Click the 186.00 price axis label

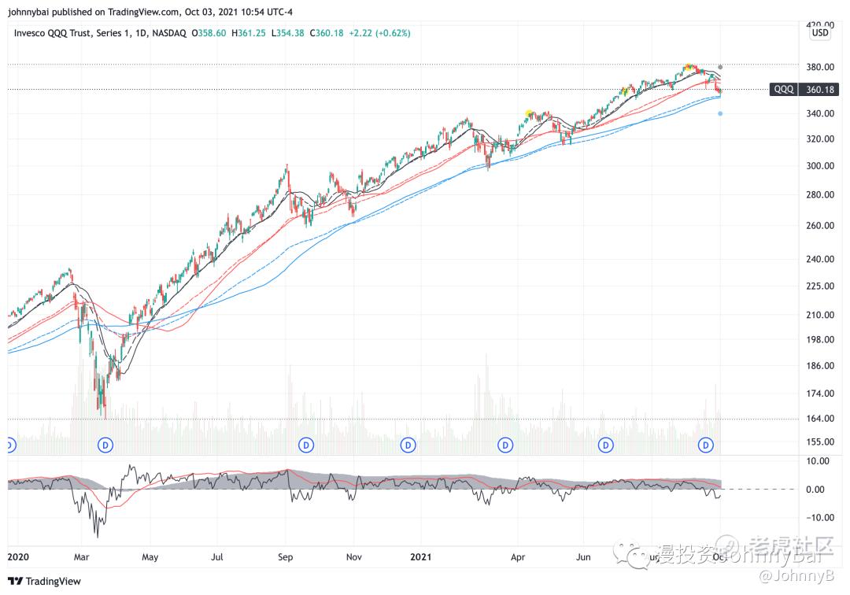coord(819,366)
